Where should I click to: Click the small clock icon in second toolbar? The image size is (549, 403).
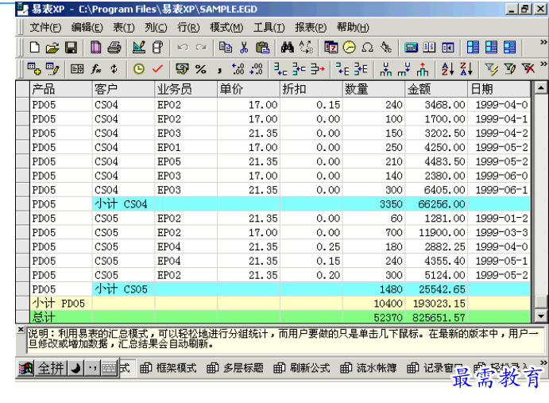click(139, 69)
